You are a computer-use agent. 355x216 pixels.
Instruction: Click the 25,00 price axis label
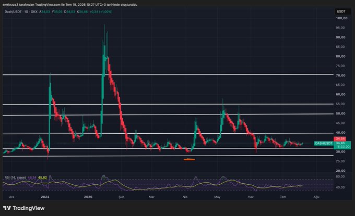click(340, 161)
